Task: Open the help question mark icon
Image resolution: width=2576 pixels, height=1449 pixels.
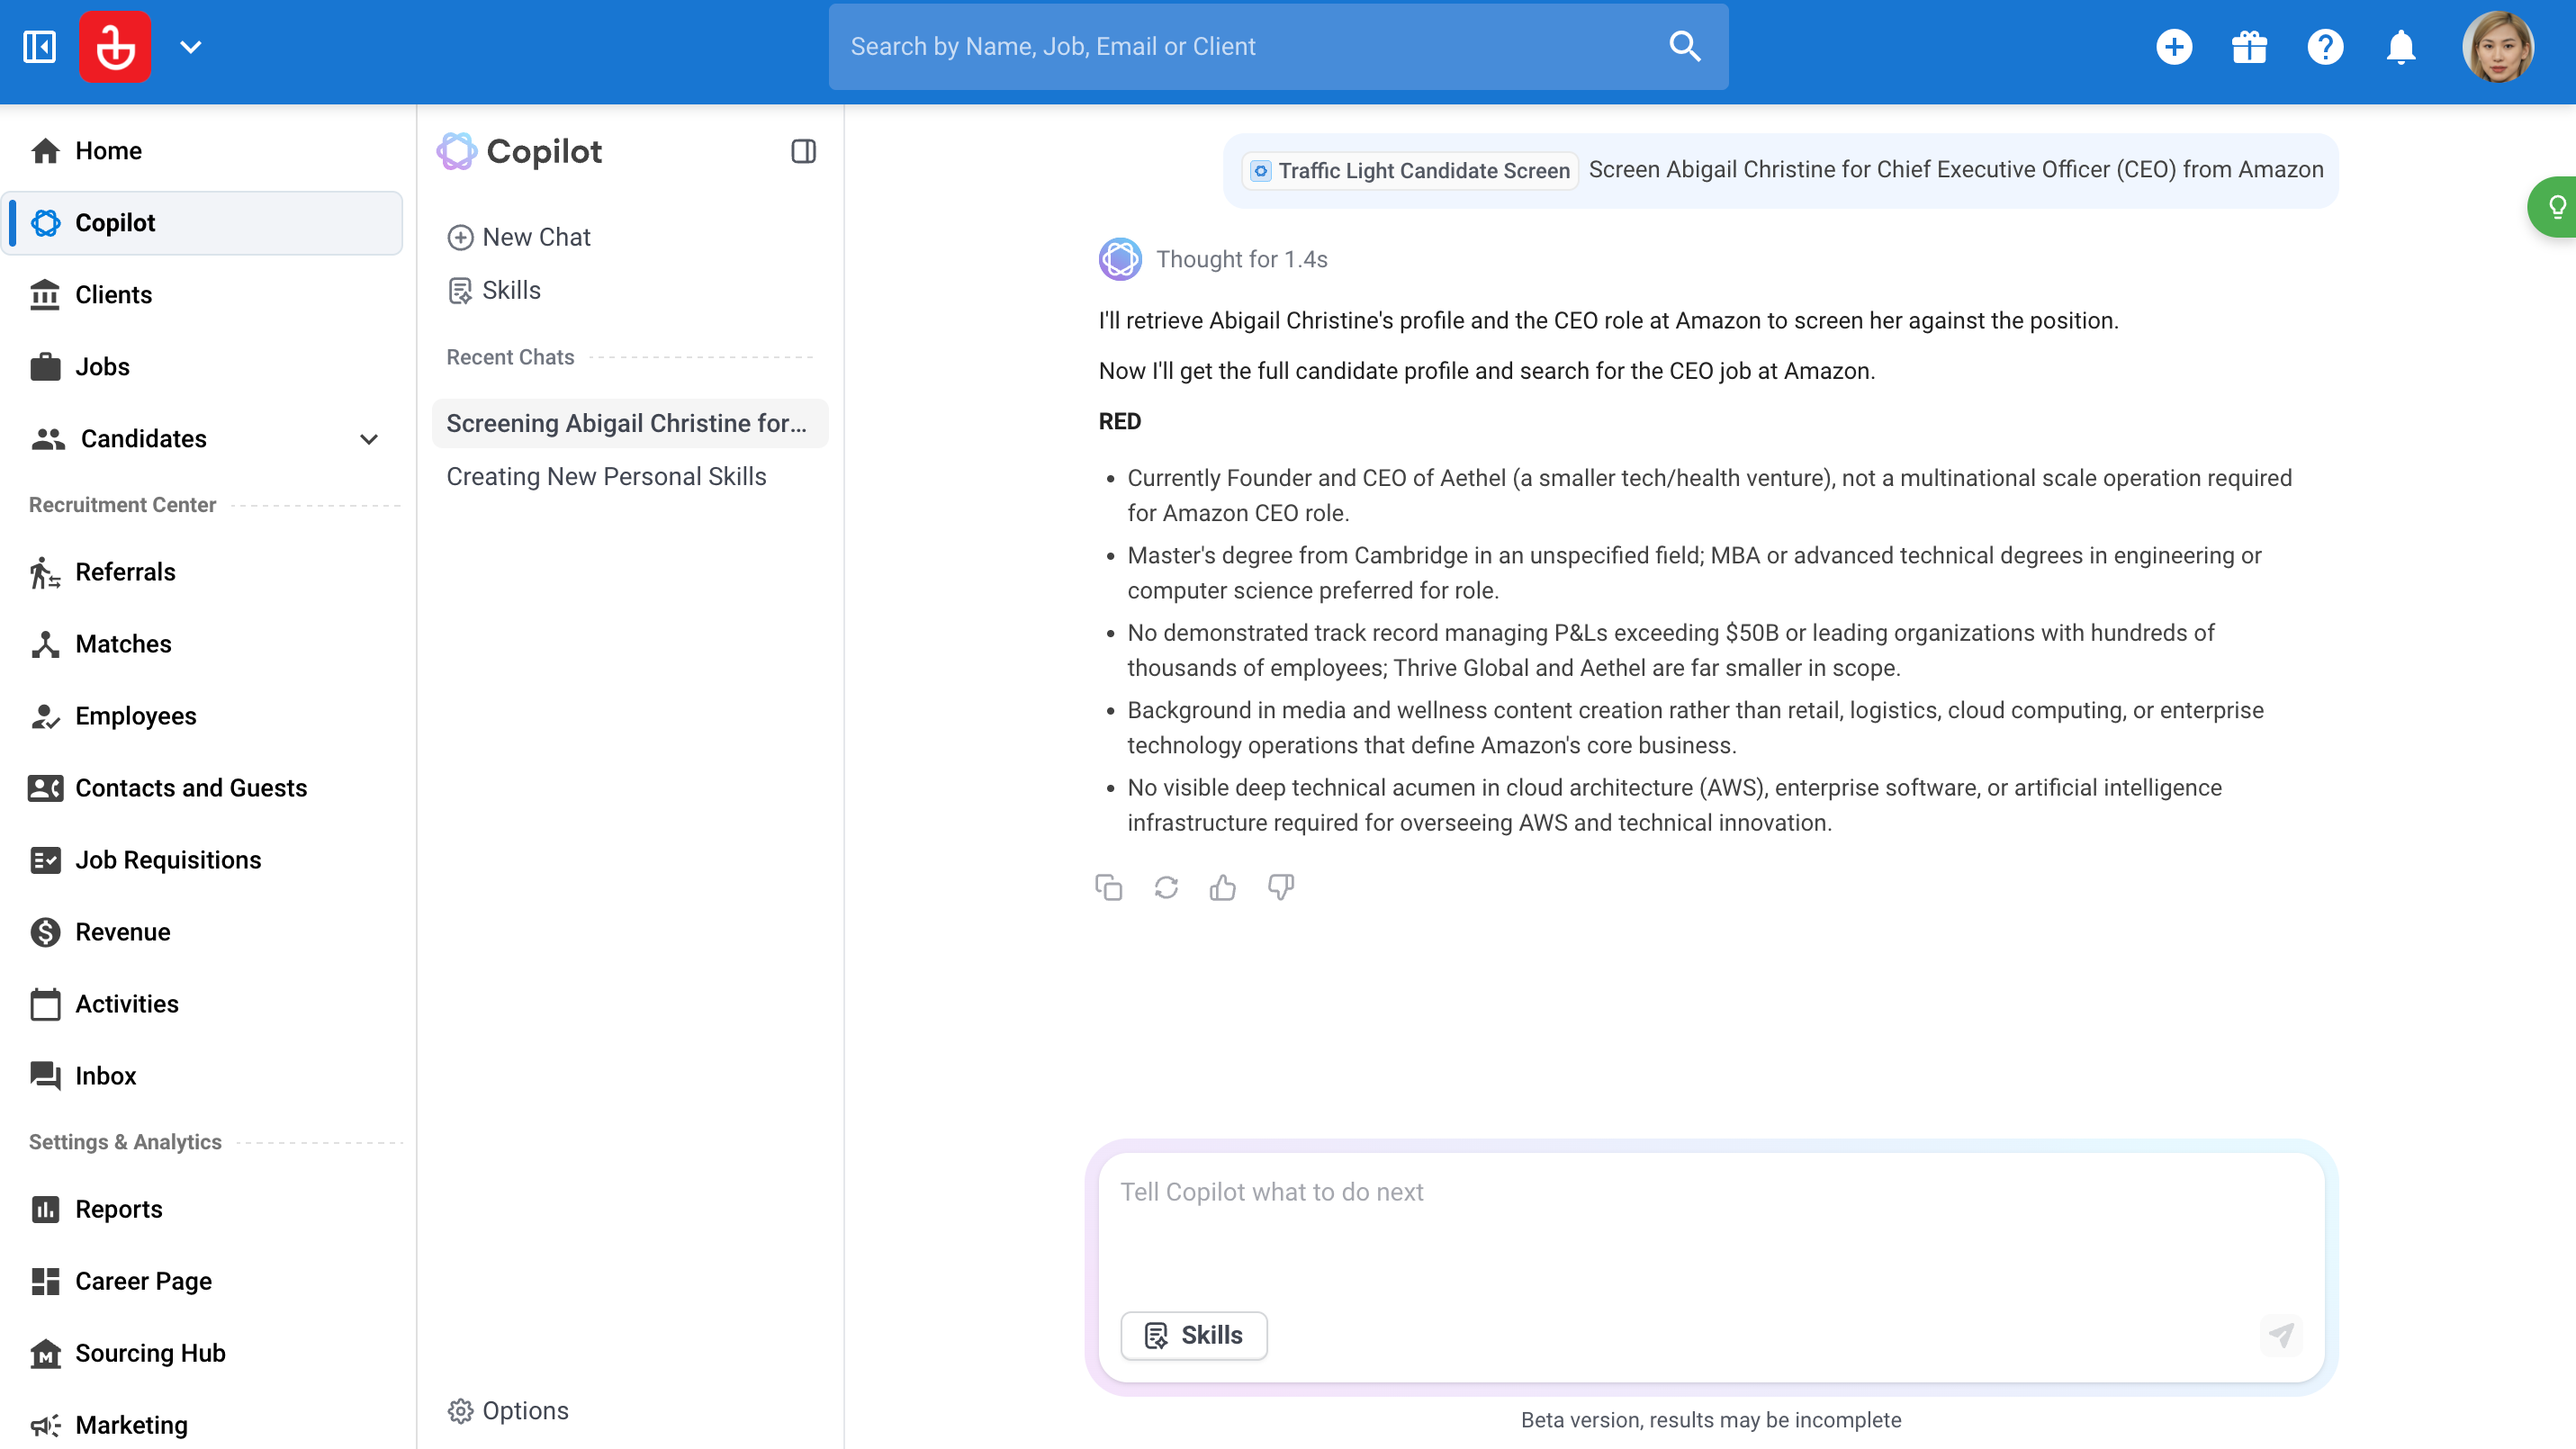Action: pyautogui.click(x=2325, y=47)
